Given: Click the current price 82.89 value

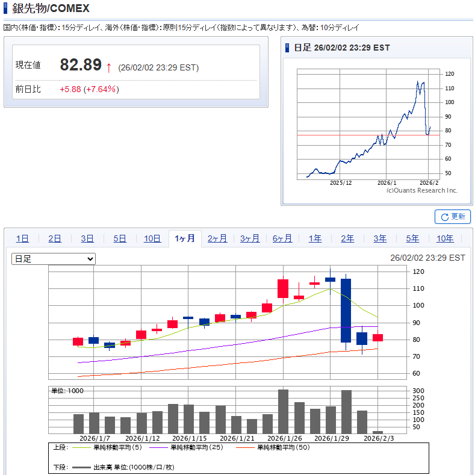Looking at the screenshot, I should point(81,65).
